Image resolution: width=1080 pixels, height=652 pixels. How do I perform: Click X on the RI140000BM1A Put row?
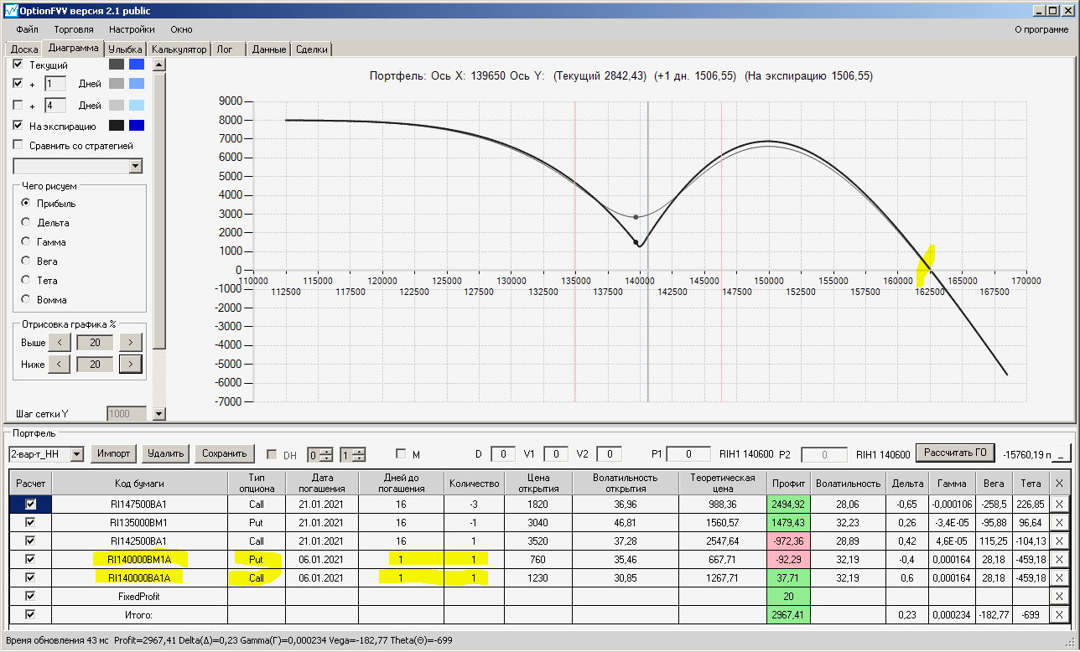[x=1060, y=559]
